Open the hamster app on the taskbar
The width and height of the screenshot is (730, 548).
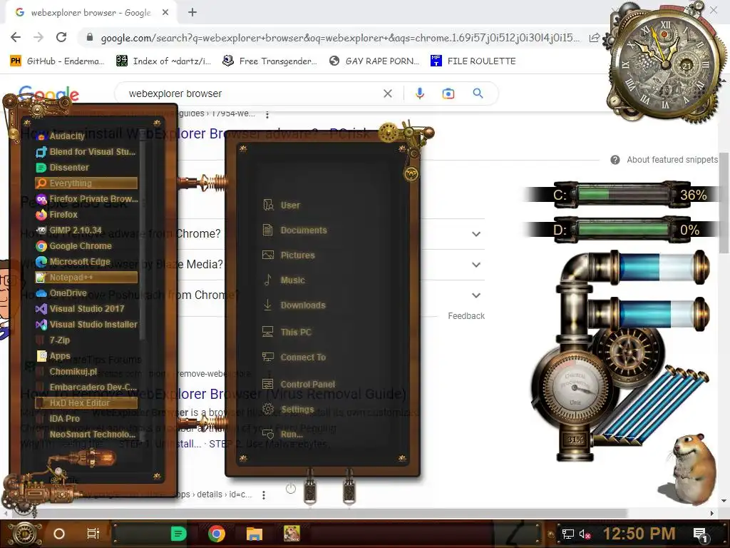click(x=292, y=533)
